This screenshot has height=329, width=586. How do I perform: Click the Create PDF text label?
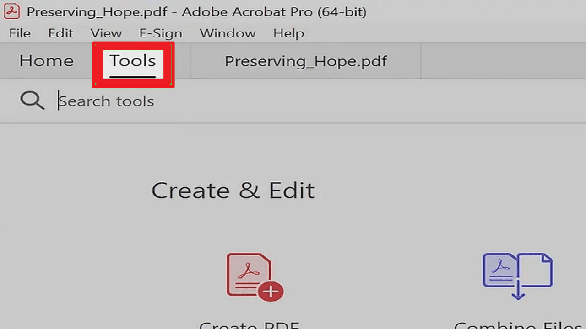250,324
